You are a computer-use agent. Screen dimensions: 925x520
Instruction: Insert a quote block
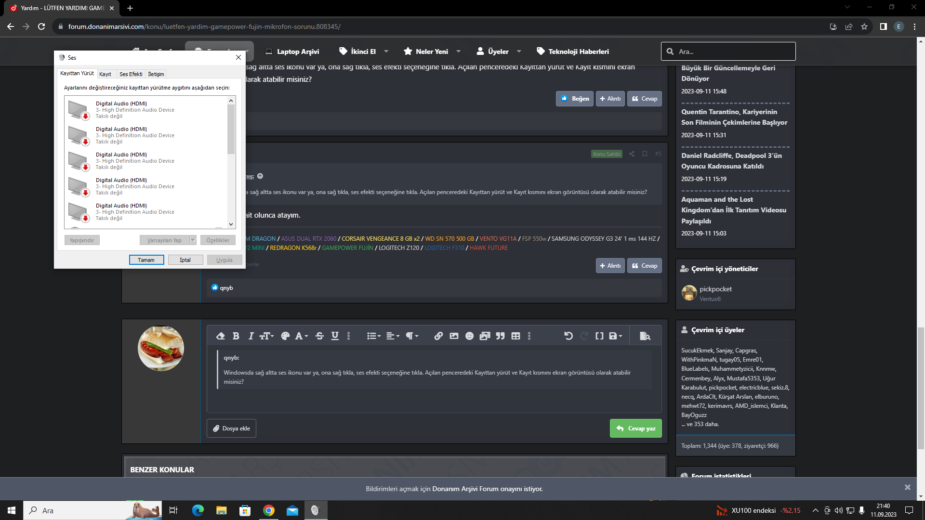[500, 336]
